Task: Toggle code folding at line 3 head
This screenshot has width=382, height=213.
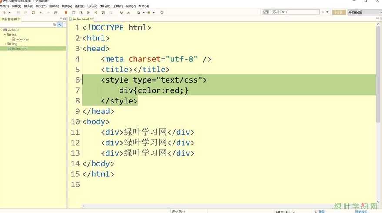Action: [81, 48]
